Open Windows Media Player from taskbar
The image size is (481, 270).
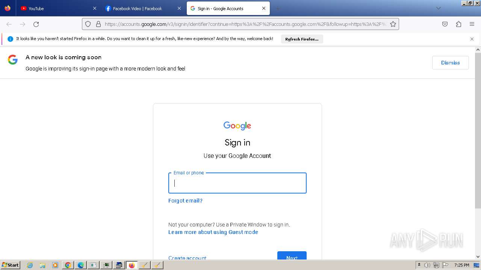tap(55, 265)
